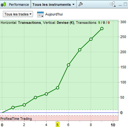
Task: Minimize the Performance window
Action: pyautogui.click(x=120, y=5)
